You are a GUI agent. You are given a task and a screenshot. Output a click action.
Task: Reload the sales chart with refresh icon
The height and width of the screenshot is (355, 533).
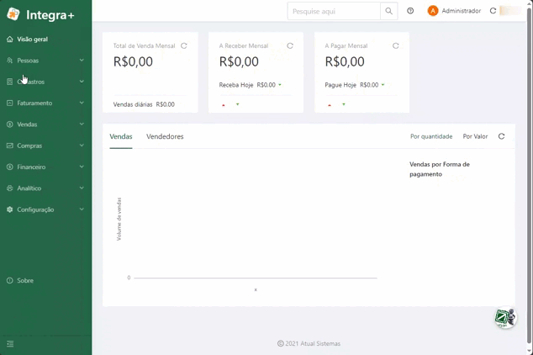coord(501,136)
